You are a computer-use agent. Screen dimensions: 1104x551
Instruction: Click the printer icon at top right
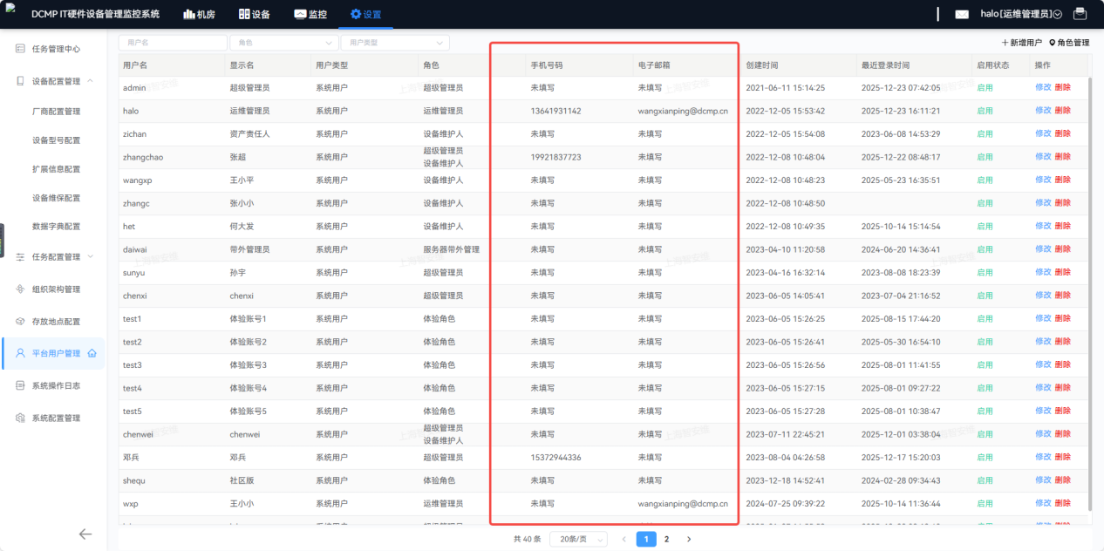(1080, 14)
